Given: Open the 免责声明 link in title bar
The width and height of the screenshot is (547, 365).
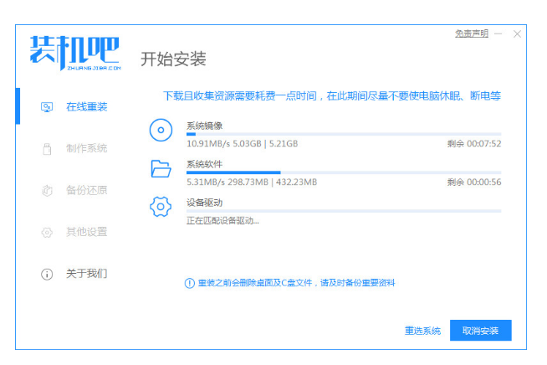Looking at the screenshot, I should click(x=471, y=33).
